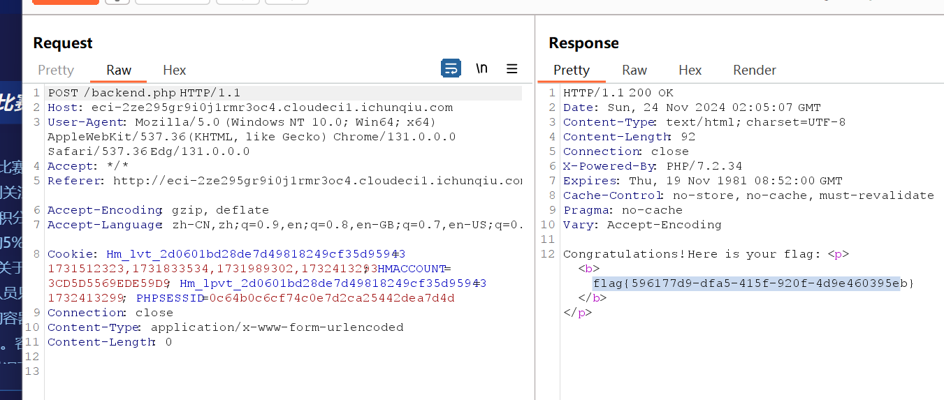The width and height of the screenshot is (944, 400).
Task: Click the highlighted flag text in response
Action: pos(746,283)
